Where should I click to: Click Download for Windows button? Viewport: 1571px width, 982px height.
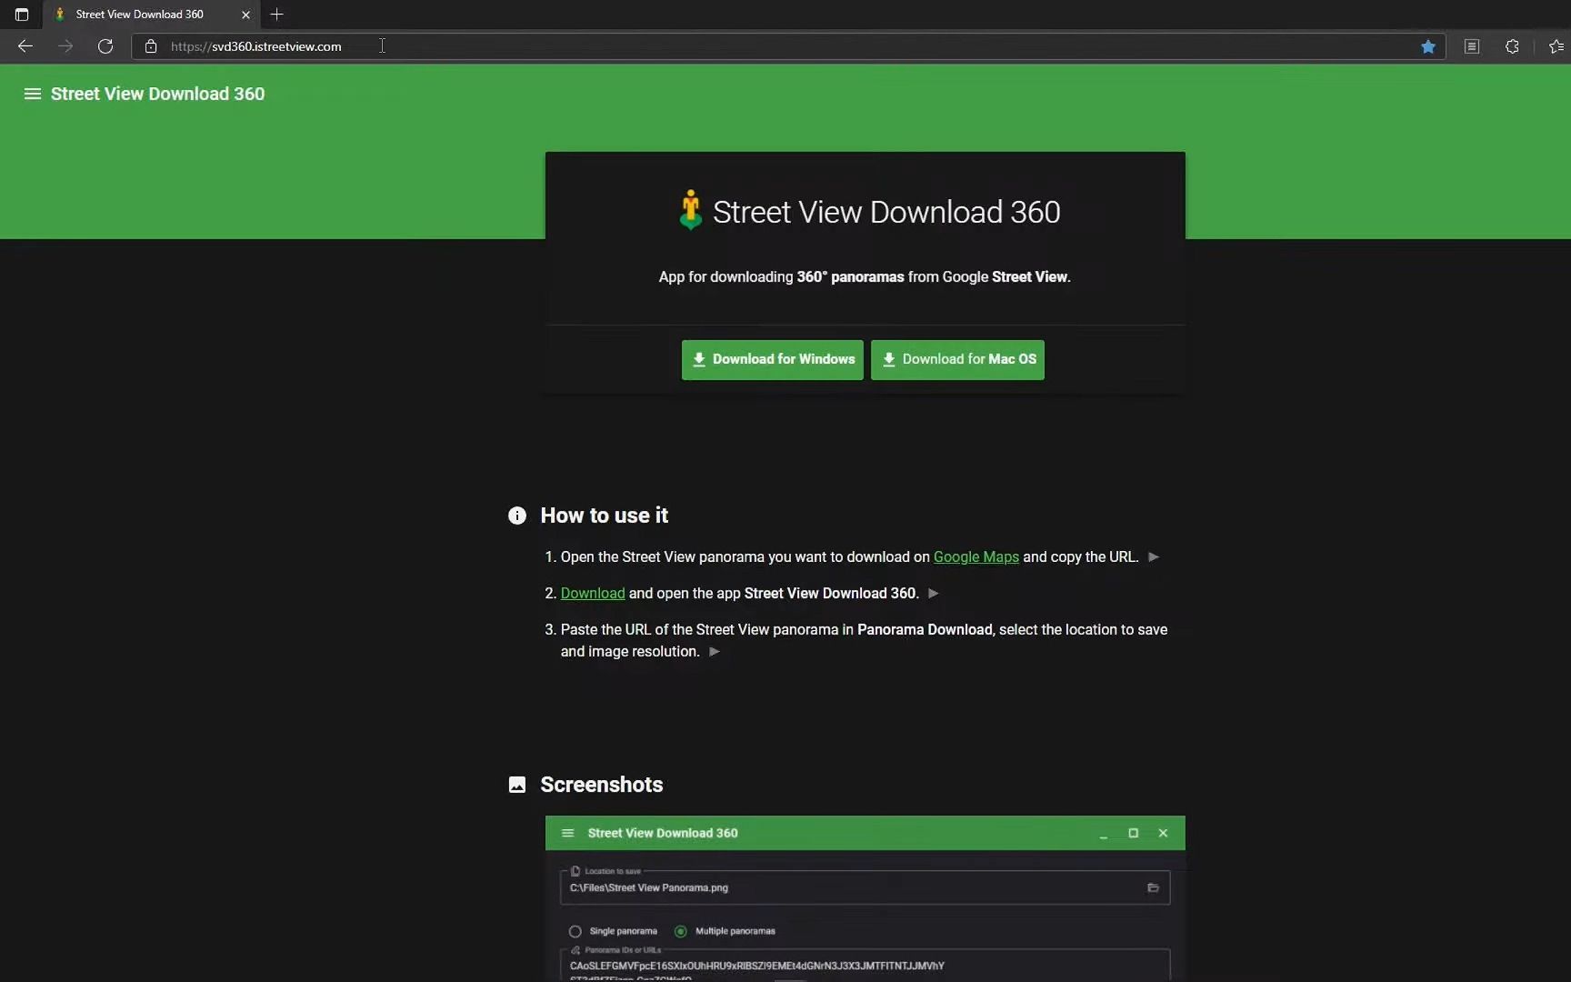pos(773,360)
